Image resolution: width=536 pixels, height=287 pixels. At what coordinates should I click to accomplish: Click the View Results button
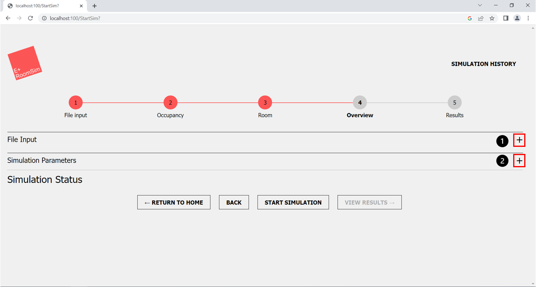pos(369,203)
